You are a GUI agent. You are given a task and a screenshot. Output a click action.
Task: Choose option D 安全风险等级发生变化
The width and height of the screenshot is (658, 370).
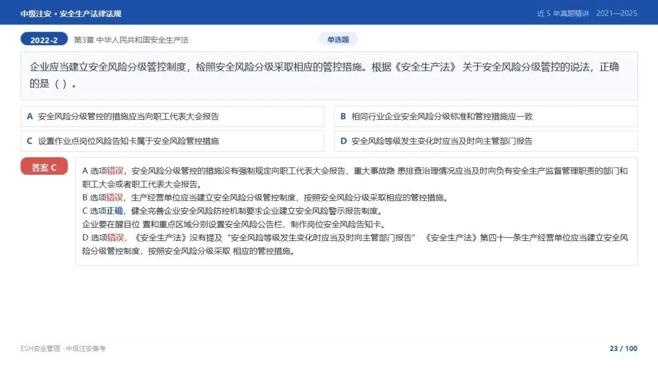(x=486, y=141)
